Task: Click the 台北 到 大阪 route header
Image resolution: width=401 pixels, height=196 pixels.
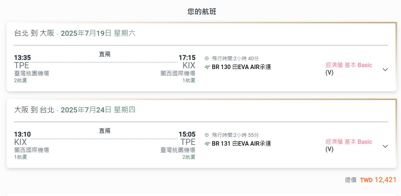Action: pos(34,33)
